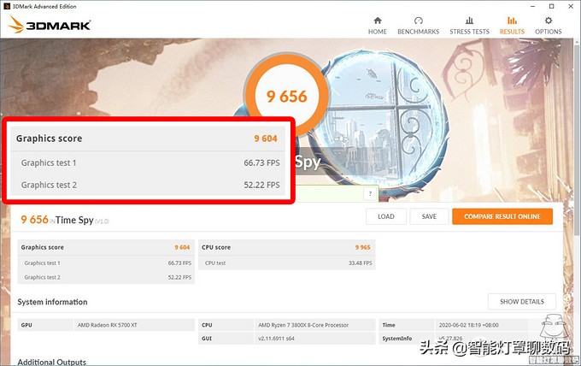Click Compare Result Online button

click(502, 216)
